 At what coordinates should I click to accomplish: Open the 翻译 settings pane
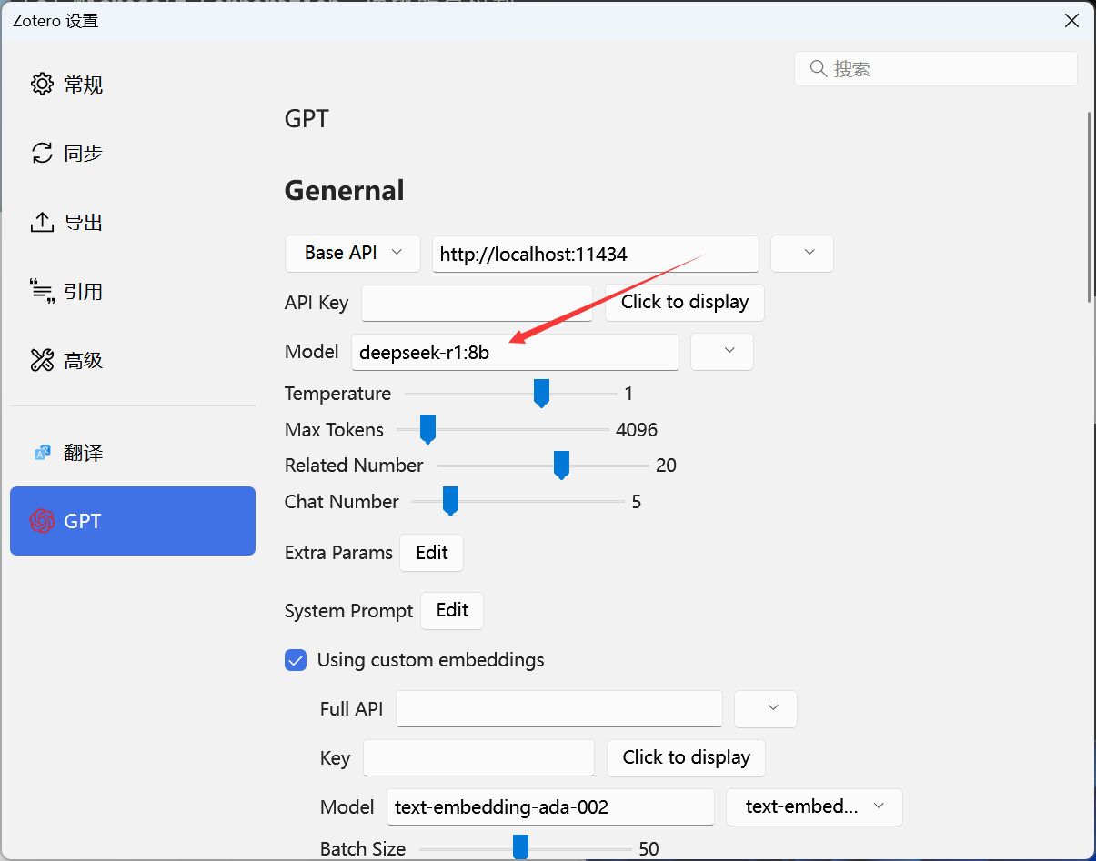(x=133, y=453)
